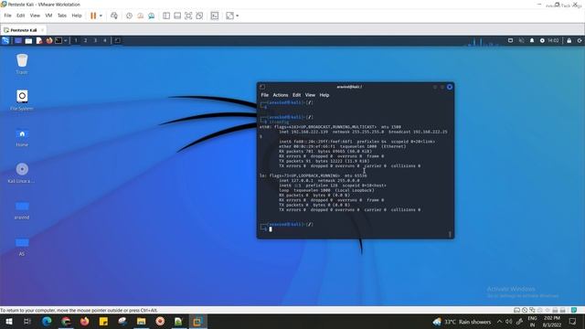This screenshot has width=585, height=329.
Task: Switch to workspace 3
Action: (x=95, y=40)
